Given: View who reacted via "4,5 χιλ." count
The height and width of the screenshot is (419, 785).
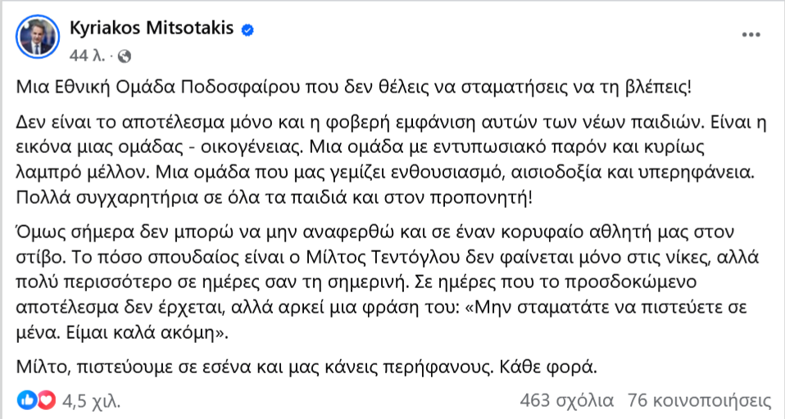Looking at the screenshot, I should click(x=91, y=400).
